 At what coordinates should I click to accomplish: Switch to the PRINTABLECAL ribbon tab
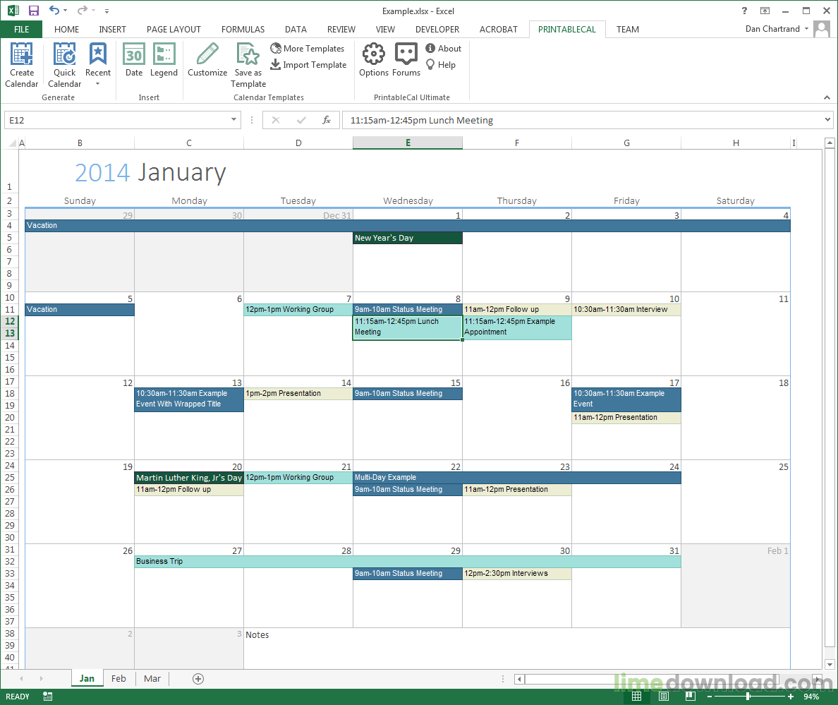click(566, 29)
